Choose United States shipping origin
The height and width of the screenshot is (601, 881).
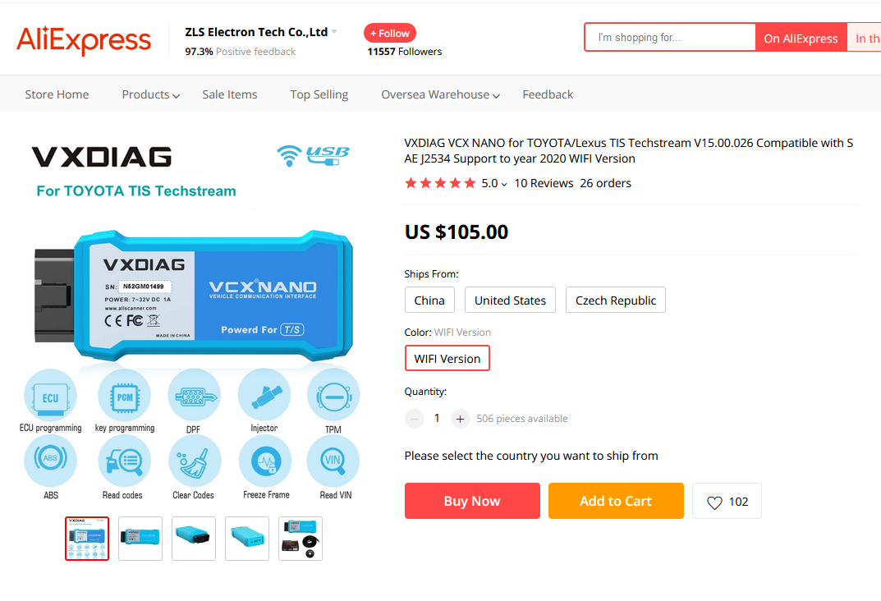pyautogui.click(x=510, y=300)
